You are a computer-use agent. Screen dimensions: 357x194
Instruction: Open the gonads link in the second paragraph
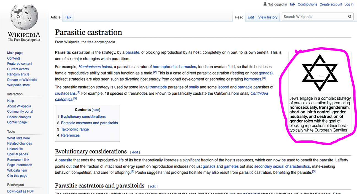click(265, 73)
